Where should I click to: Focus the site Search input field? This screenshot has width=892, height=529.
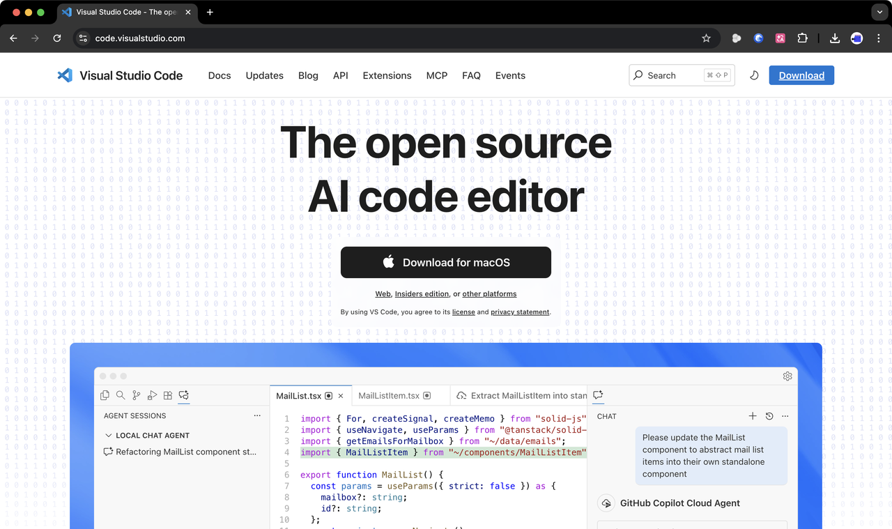click(x=682, y=75)
